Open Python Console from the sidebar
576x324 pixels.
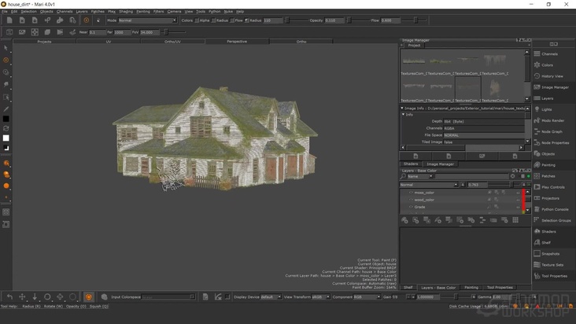tap(554, 209)
